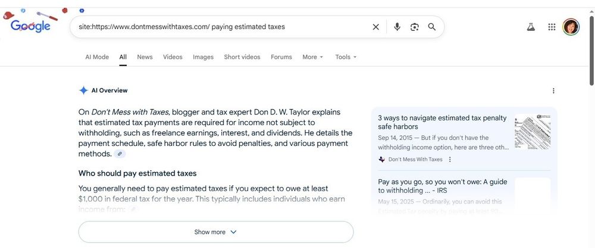Open the Google apps grid icon
Image resolution: width=595 pixels, height=248 pixels.
552,27
